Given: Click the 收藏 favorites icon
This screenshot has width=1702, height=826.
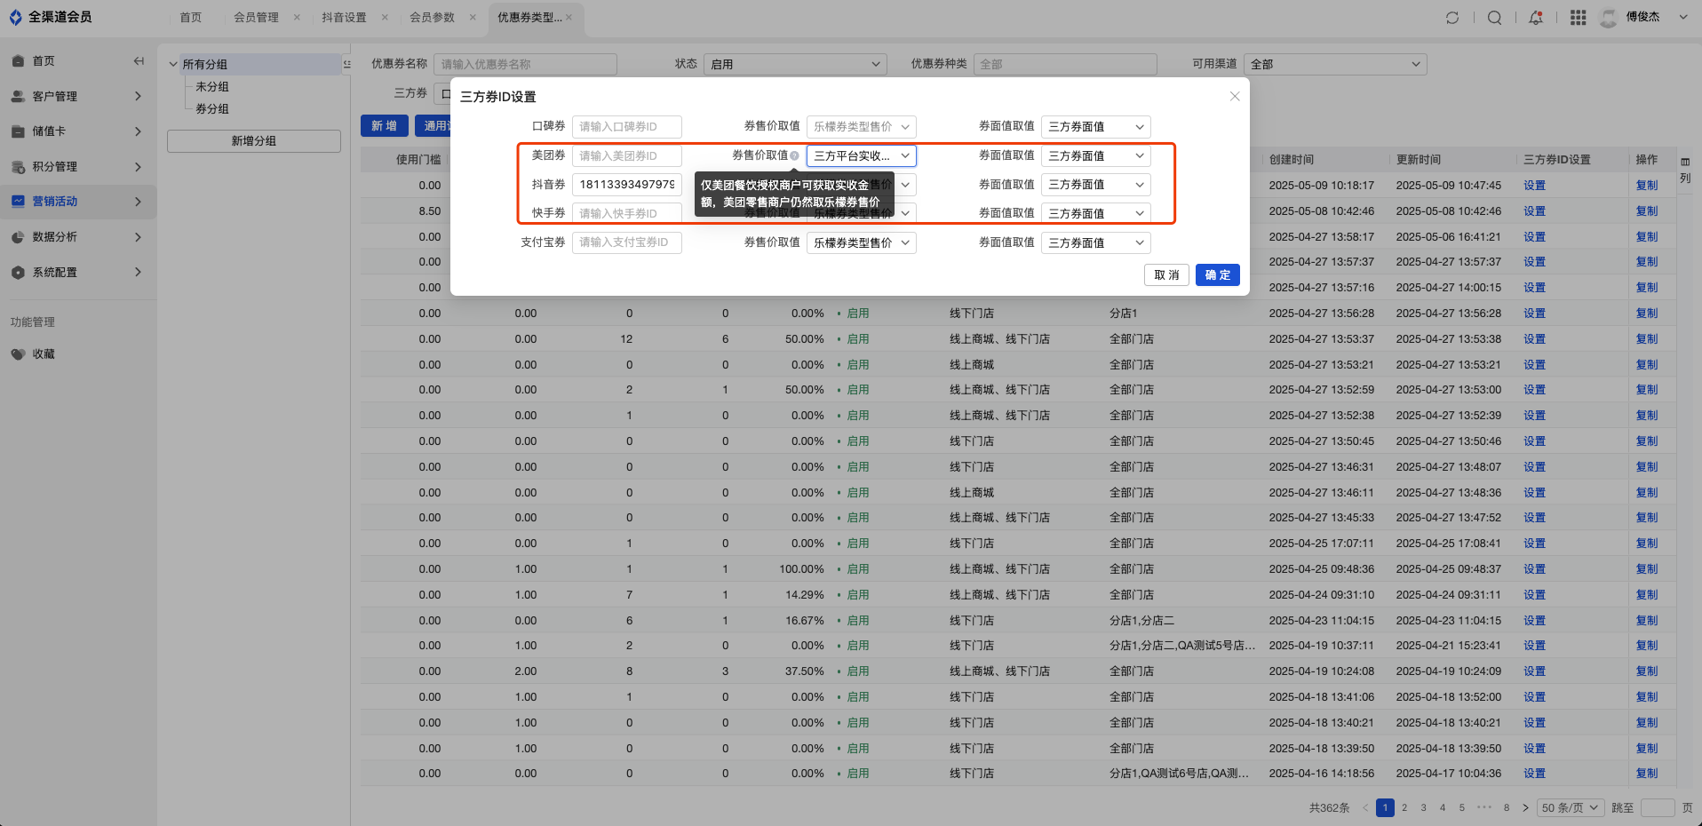Looking at the screenshot, I should 18,353.
